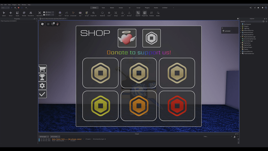Click the Data fetch fail message in Output
268x151 pixels.
pyautogui.click(x=67, y=139)
